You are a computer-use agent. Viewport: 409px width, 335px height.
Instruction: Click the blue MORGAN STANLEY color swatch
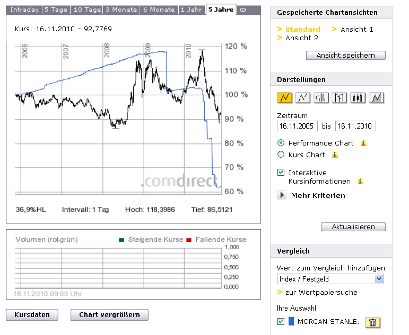tap(291, 322)
